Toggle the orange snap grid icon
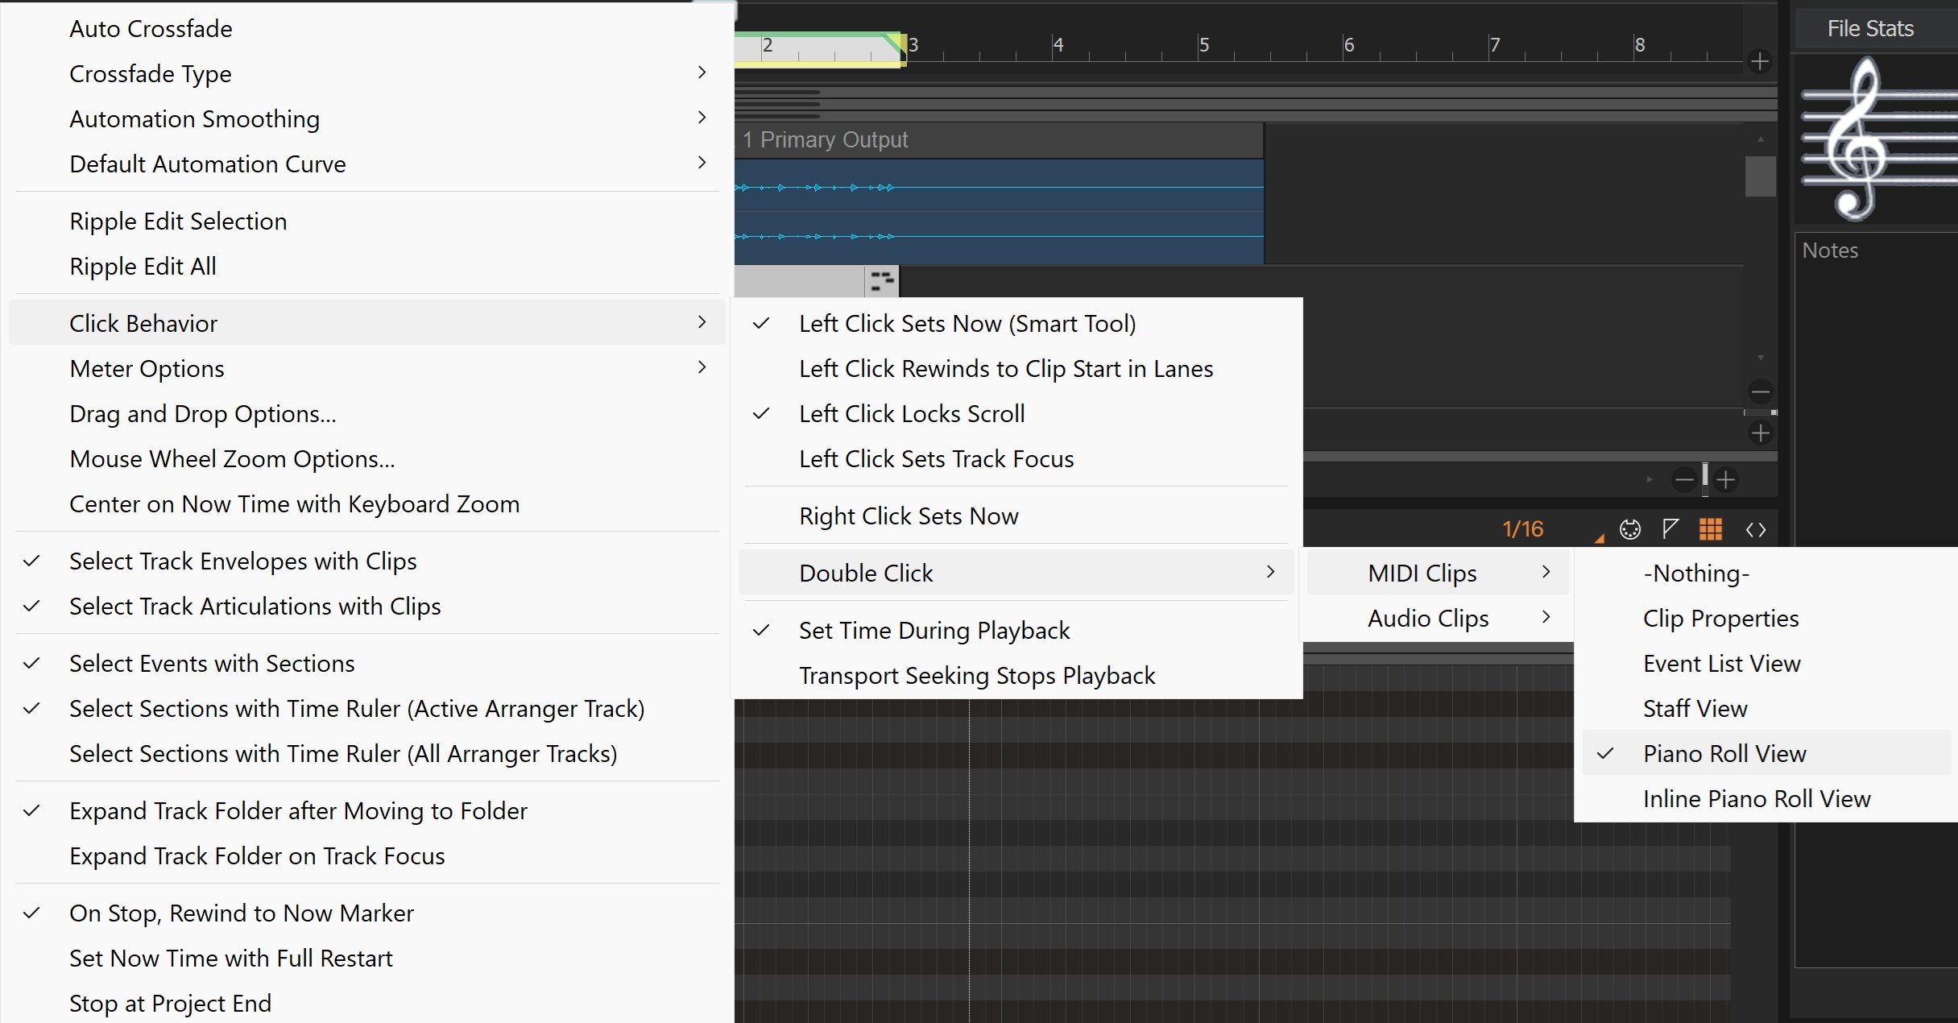Image resolution: width=1958 pixels, height=1023 pixels. tap(1710, 529)
